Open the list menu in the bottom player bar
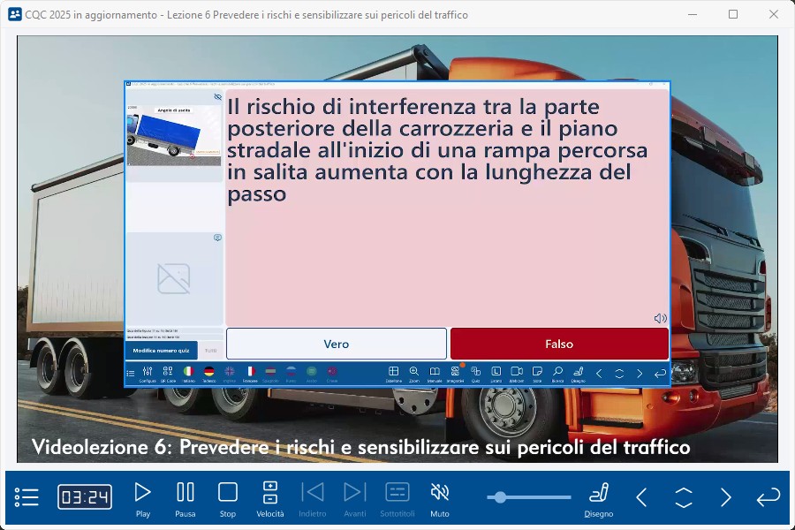Image resolution: width=795 pixels, height=530 pixels. pos(26,497)
